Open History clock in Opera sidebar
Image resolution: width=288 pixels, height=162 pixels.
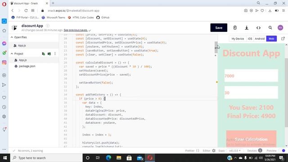tap(4, 107)
